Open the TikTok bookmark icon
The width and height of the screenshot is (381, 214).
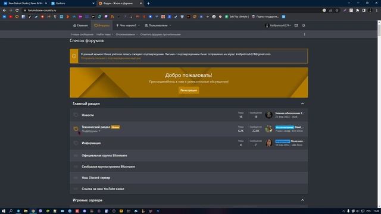pyautogui.click(x=30, y=17)
